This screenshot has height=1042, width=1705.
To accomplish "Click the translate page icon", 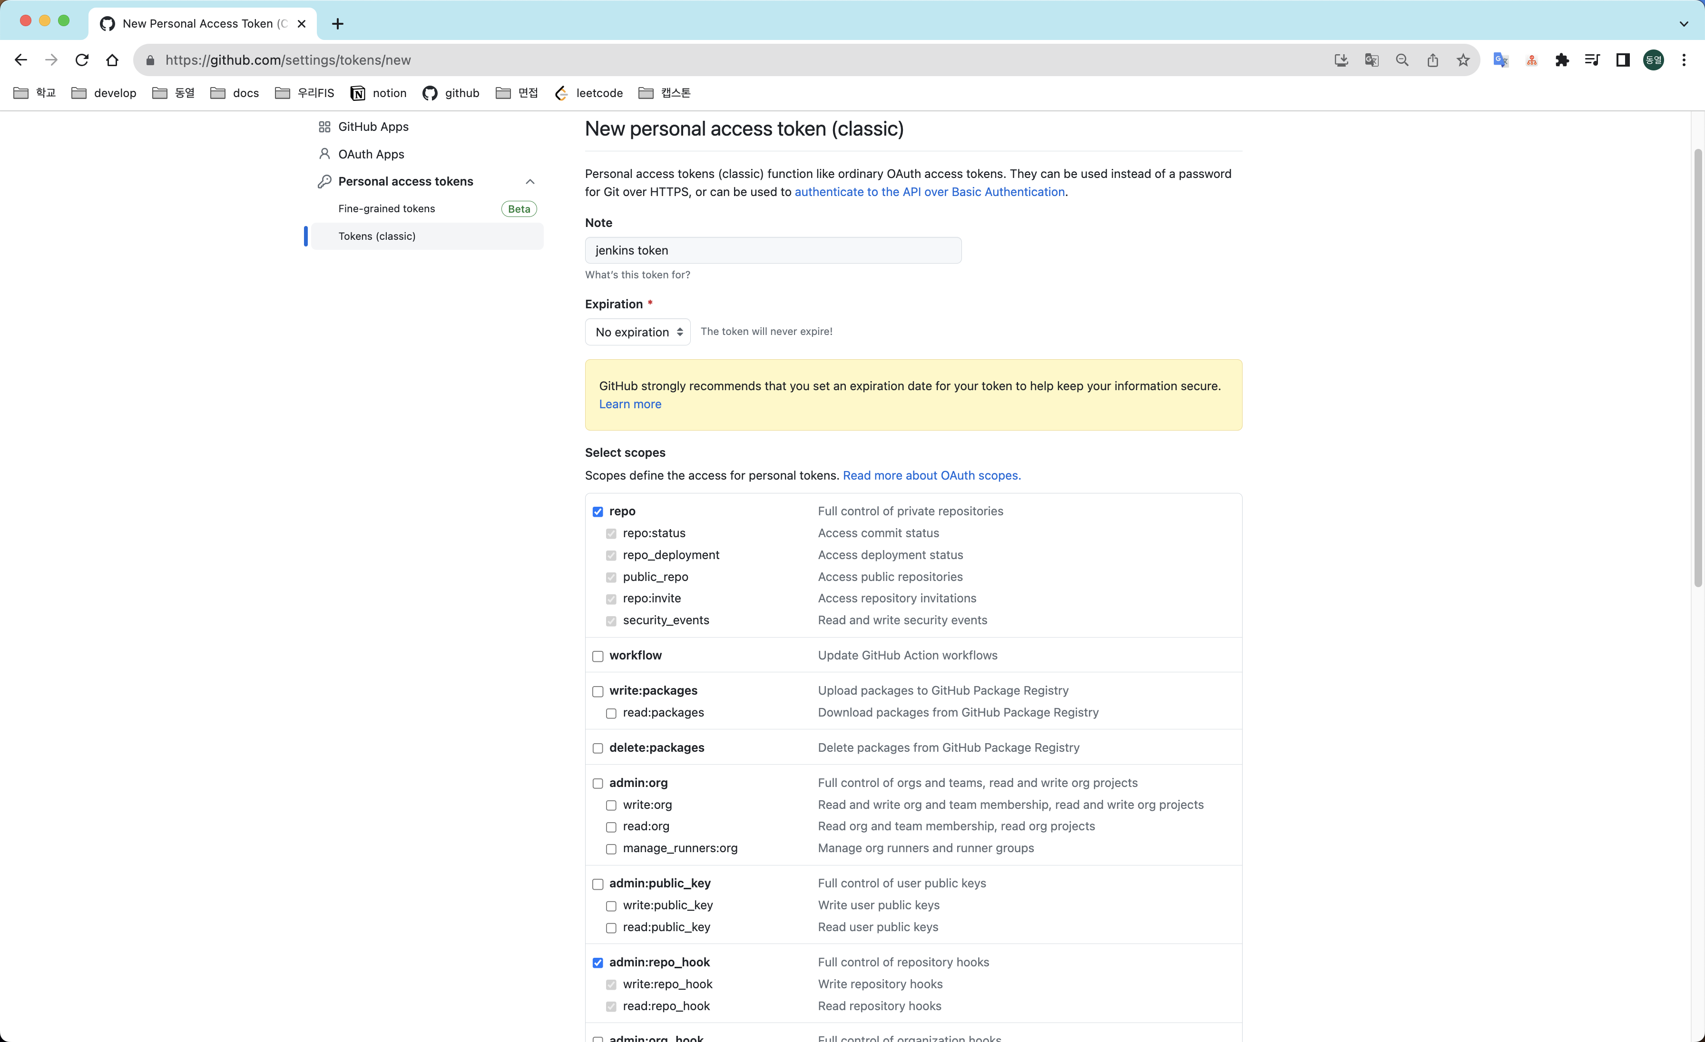I will tap(1372, 60).
